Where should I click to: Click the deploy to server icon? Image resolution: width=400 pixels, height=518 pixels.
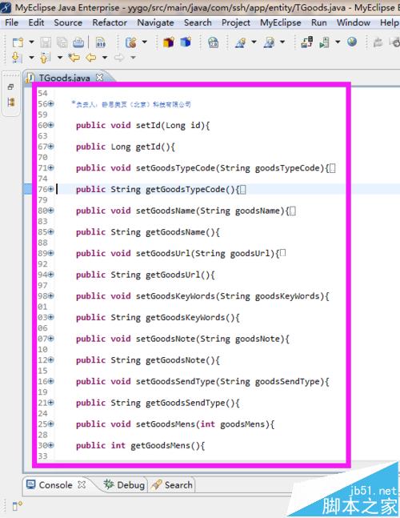[307, 42]
